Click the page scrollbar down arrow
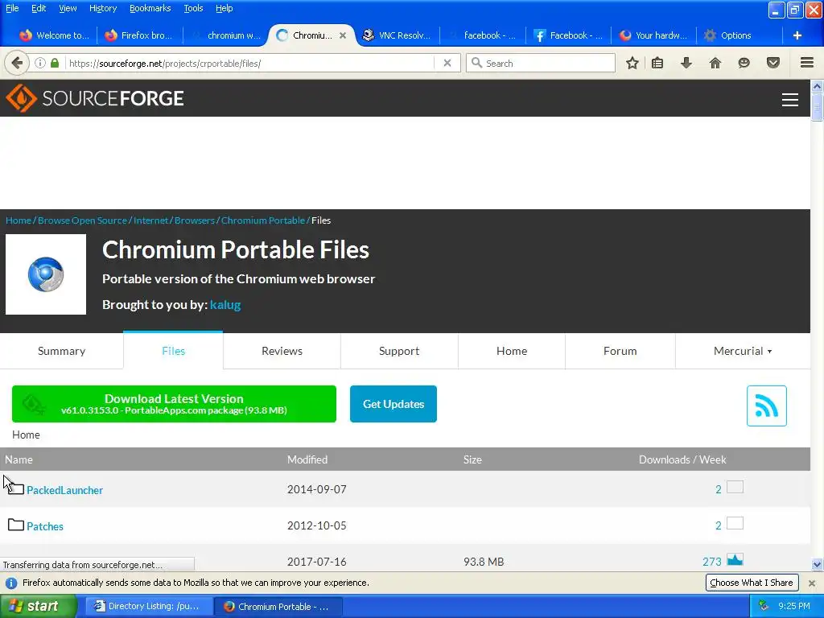 pyautogui.click(x=817, y=565)
